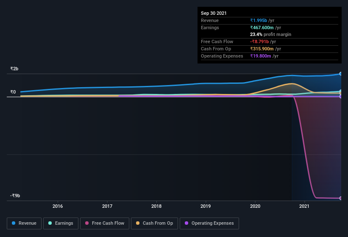Image resolution: width=348 pixels, height=237 pixels.
Task: Toggle the Earnings legend button
Action: pyautogui.click(x=61, y=223)
